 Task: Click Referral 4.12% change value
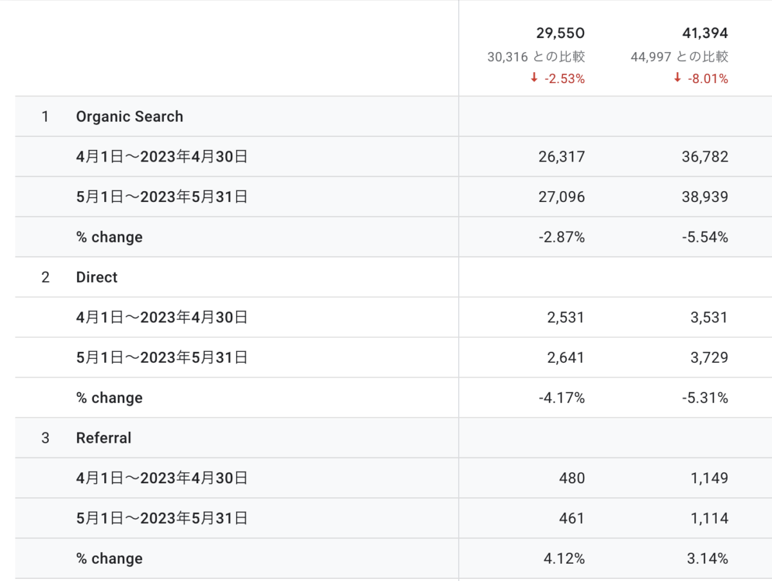pos(564,558)
